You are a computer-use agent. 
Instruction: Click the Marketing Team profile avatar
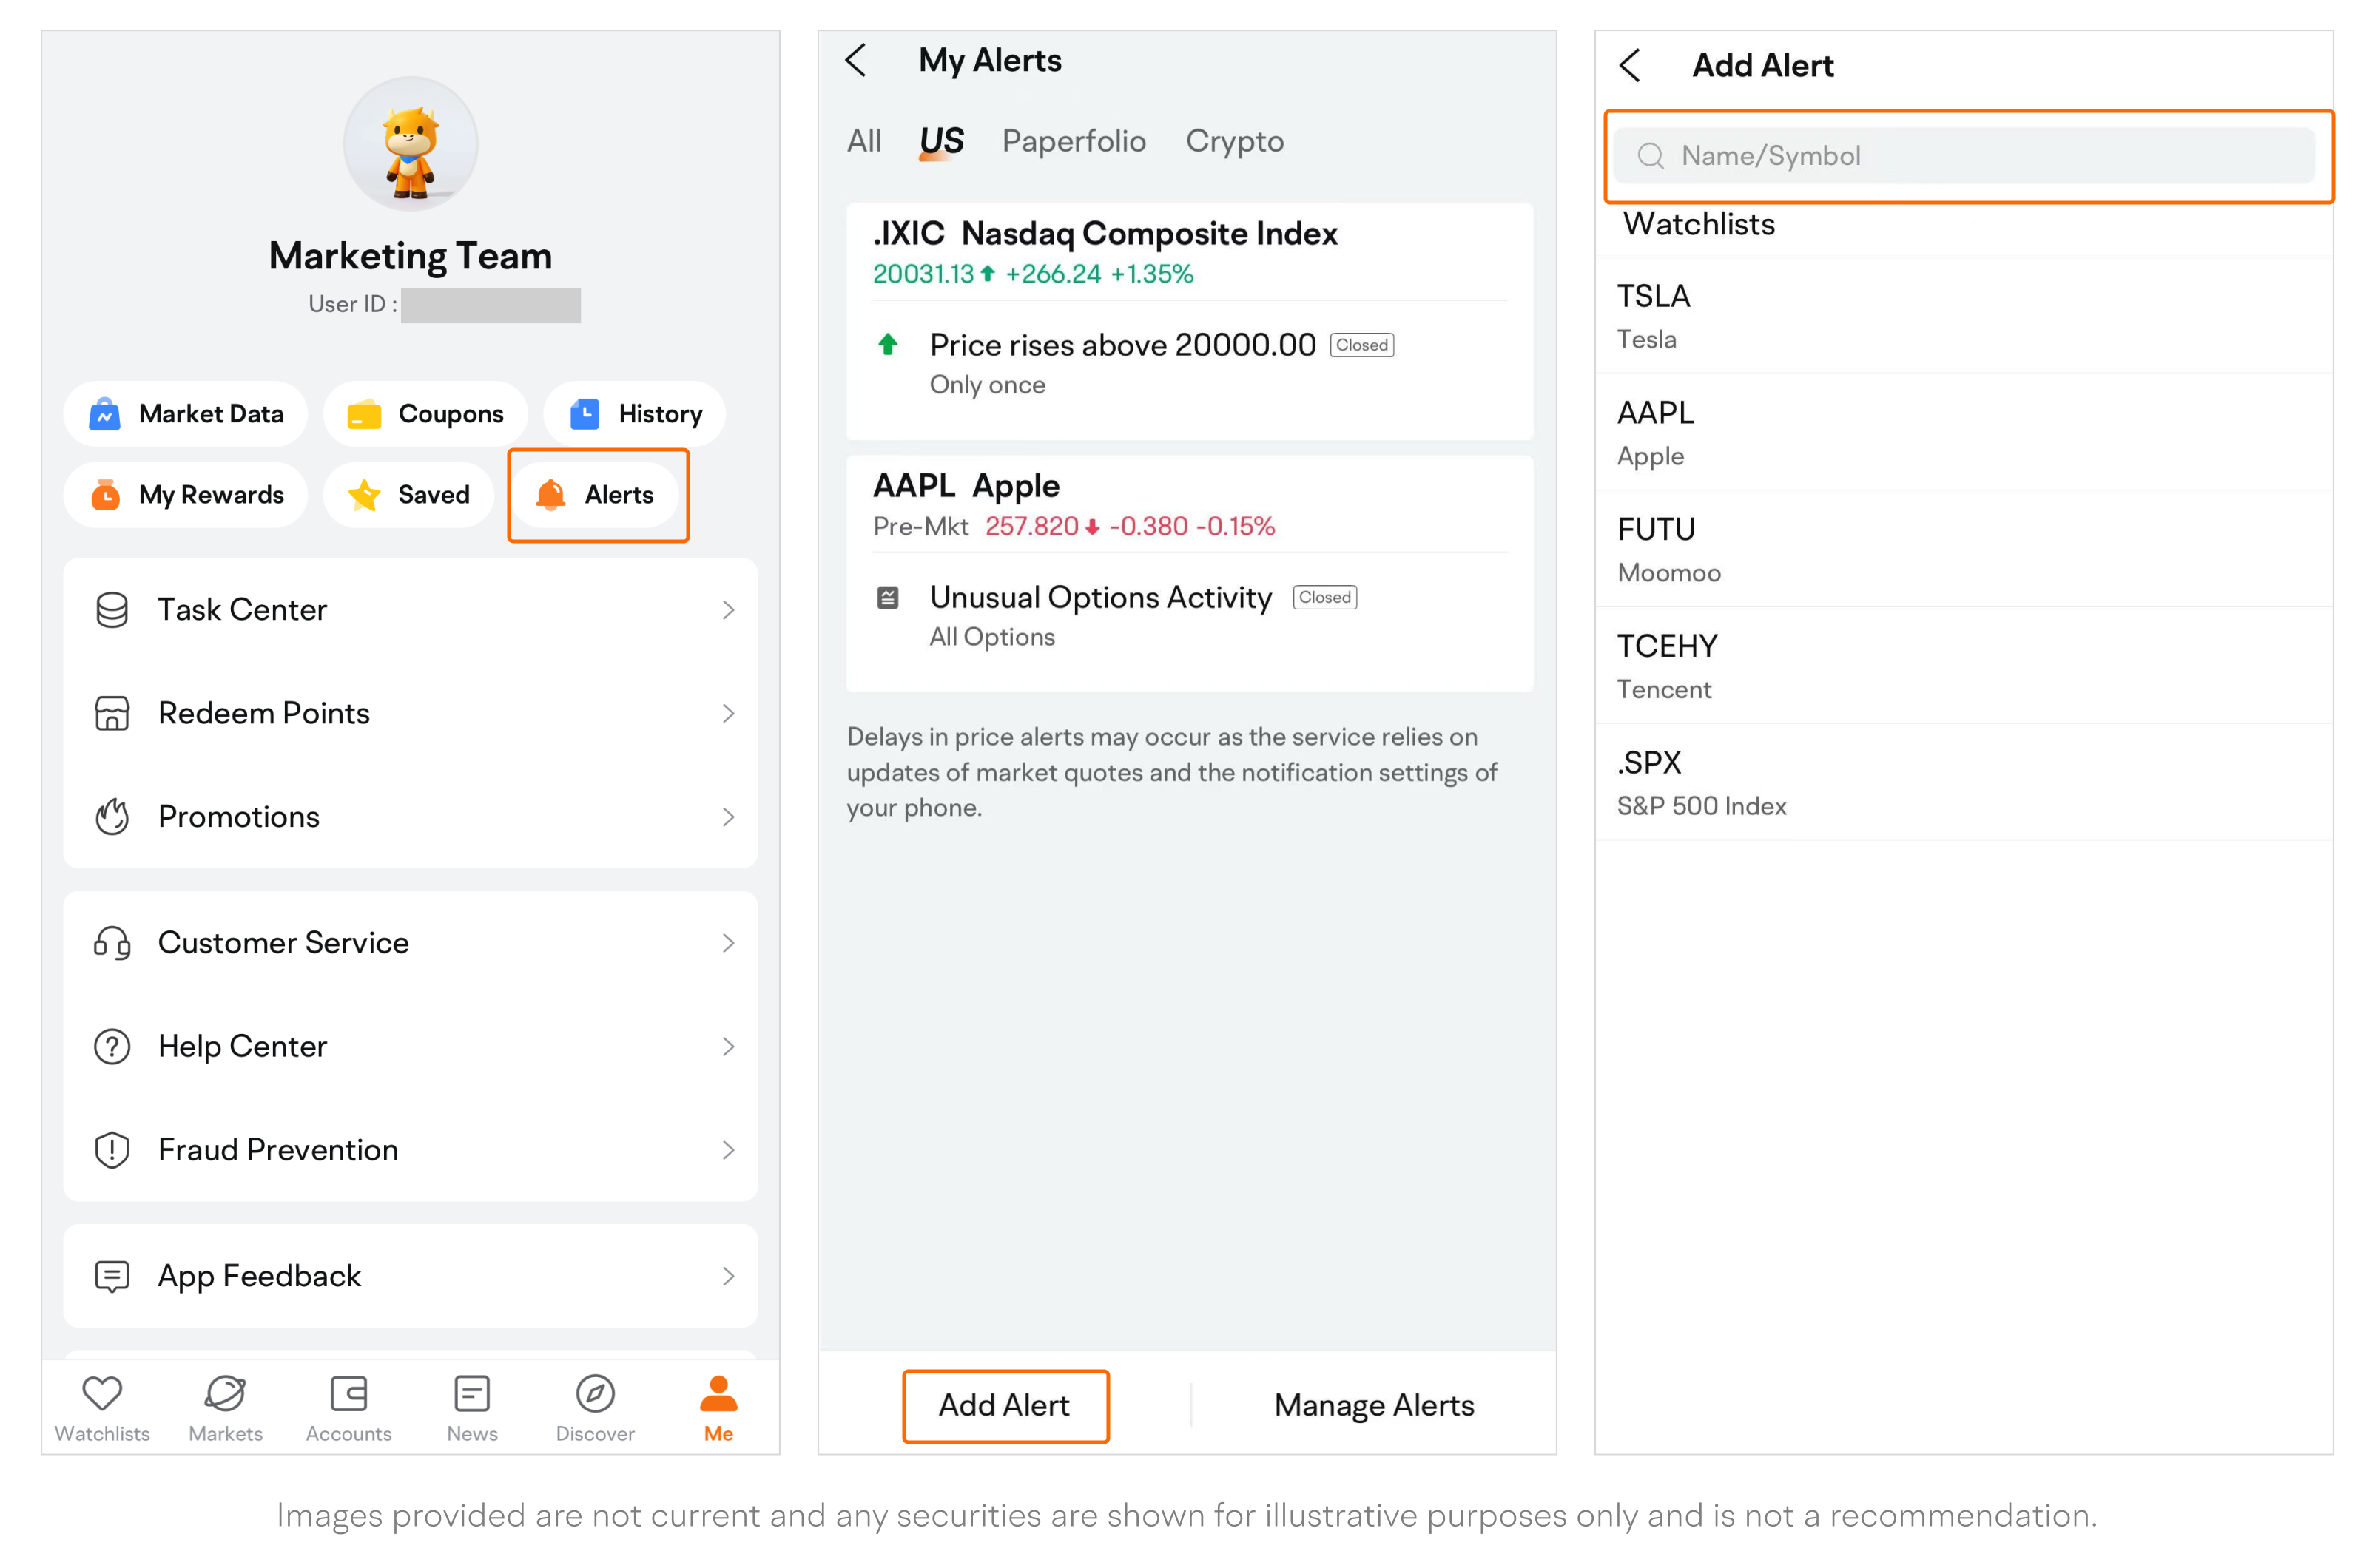pyautogui.click(x=410, y=144)
